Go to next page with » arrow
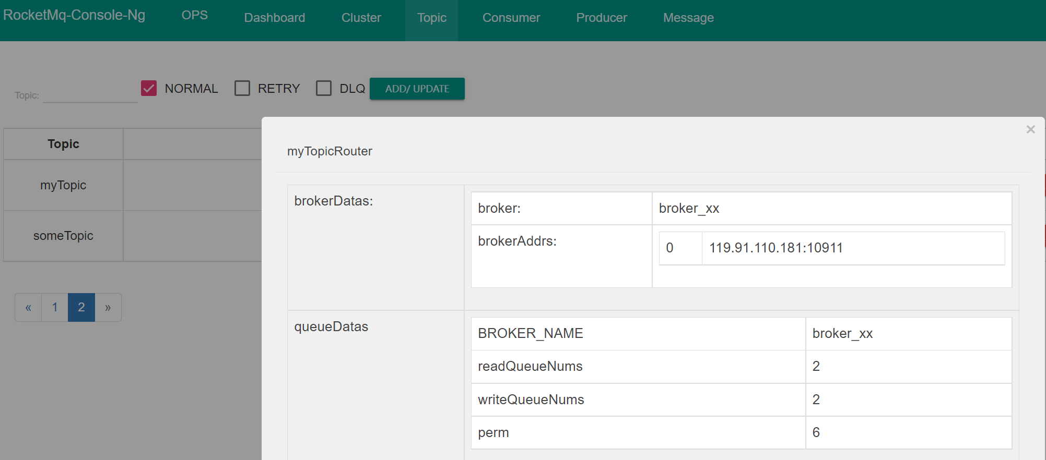Viewport: 1046px width, 460px height. pos(108,307)
